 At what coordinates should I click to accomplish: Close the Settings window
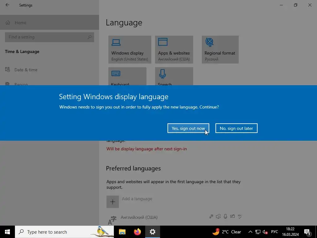[x=310, y=5]
